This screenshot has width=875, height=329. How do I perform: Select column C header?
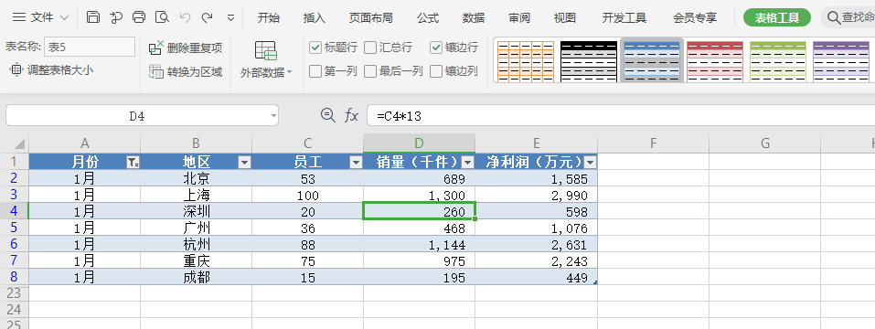pyautogui.click(x=307, y=143)
